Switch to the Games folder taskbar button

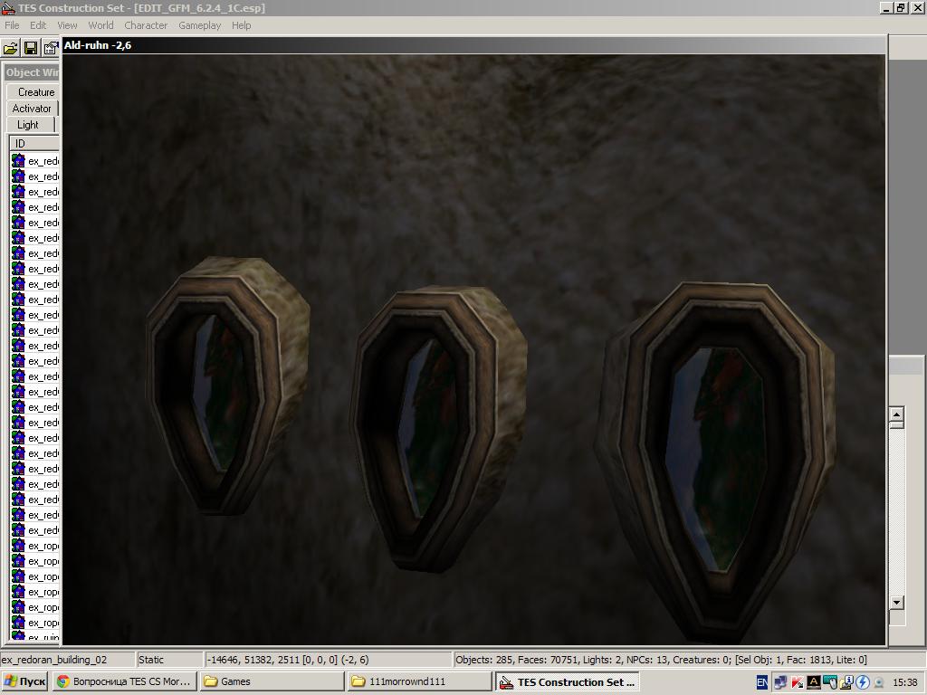272,681
